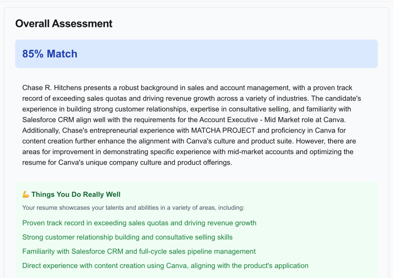Image resolution: width=393 pixels, height=278 pixels.
Task: Select the "Direct experience with content creation" strength
Action: coord(165,266)
